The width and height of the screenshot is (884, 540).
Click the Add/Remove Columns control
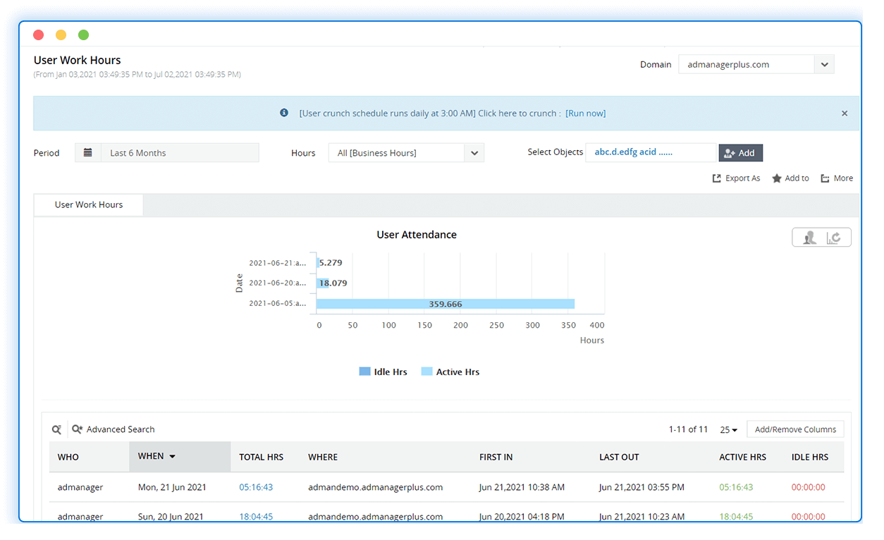coord(795,429)
